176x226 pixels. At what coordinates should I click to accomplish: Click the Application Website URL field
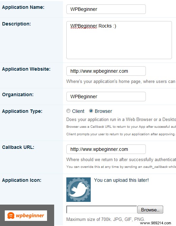[x=106, y=71]
